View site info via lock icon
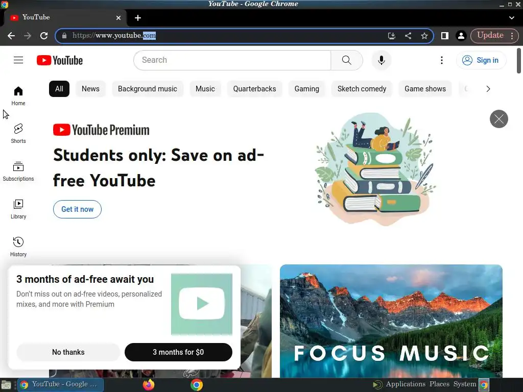 [64, 36]
